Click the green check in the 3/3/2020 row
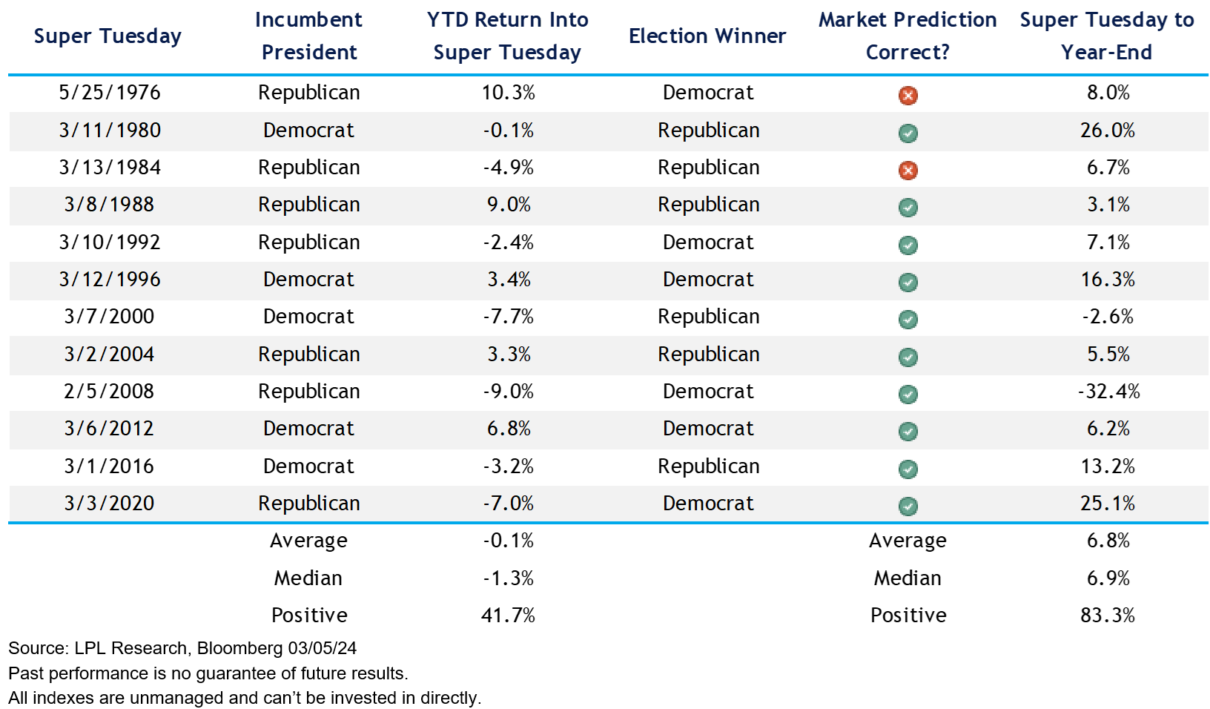The width and height of the screenshot is (1210, 709). [x=907, y=506]
